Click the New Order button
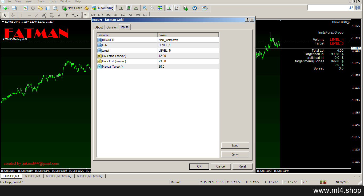The image size is (364, 196). tap(72, 8)
